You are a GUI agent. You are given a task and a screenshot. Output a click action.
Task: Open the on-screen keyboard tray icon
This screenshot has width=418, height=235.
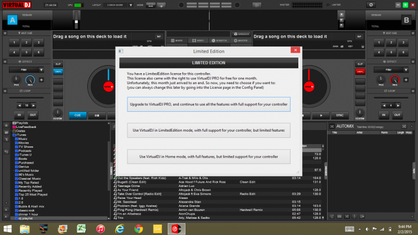[x=350, y=229]
